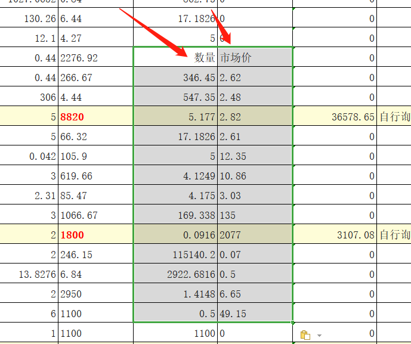Image resolution: width=411 pixels, height=344 pixels.
Task: Click the cell containing 49.15
Action: coord(255,314)
